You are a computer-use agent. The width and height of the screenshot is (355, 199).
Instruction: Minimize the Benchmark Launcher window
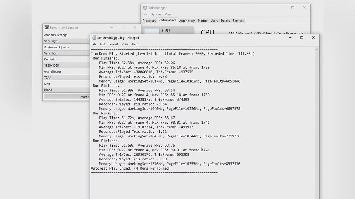112,27
